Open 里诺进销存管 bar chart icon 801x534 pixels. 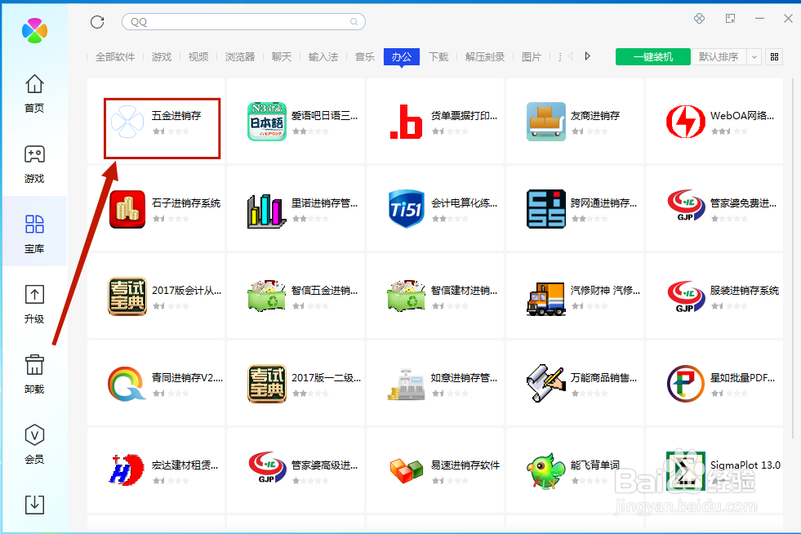pyautogui.click(x=267, y=210)
